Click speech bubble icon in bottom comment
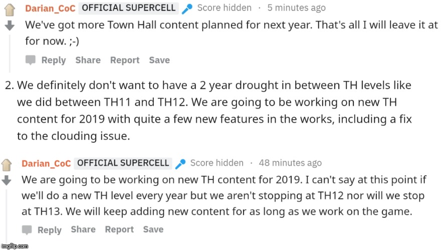 (x=27, y=229)
